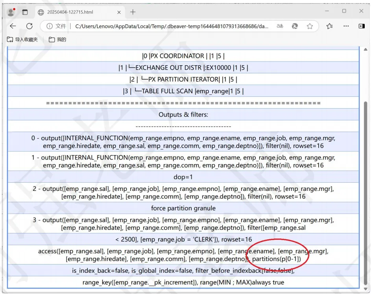Click the scrollbar down arrow

pyautogui.click(x=365, y=289)
